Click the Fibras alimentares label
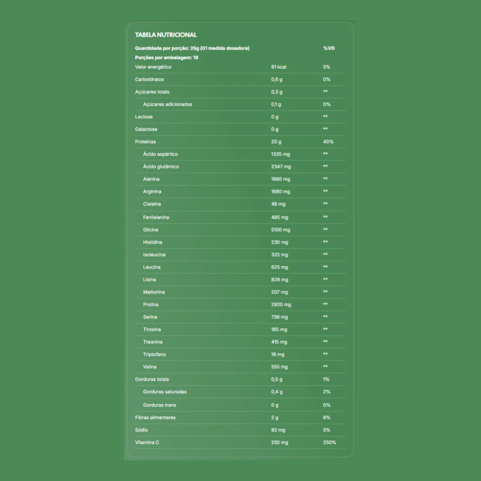The width and height of the screenshot is (481, 481). pyautogui.click(x=155, y=418)
